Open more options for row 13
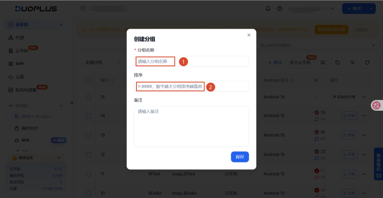 tap(364, 135)
